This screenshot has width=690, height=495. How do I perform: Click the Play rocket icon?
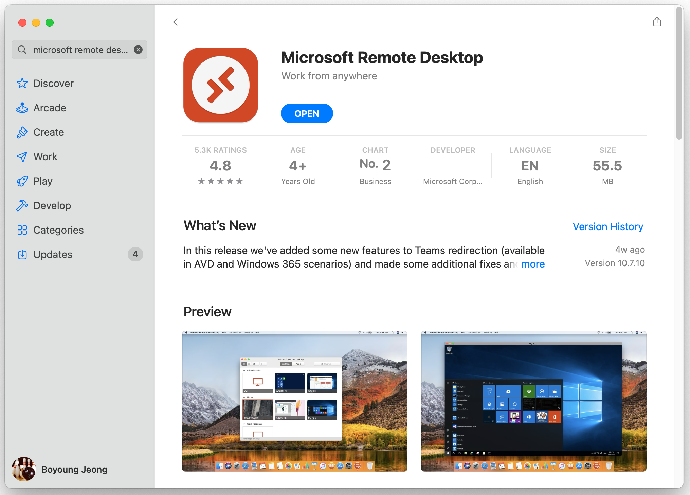click(x=22, y=181)
